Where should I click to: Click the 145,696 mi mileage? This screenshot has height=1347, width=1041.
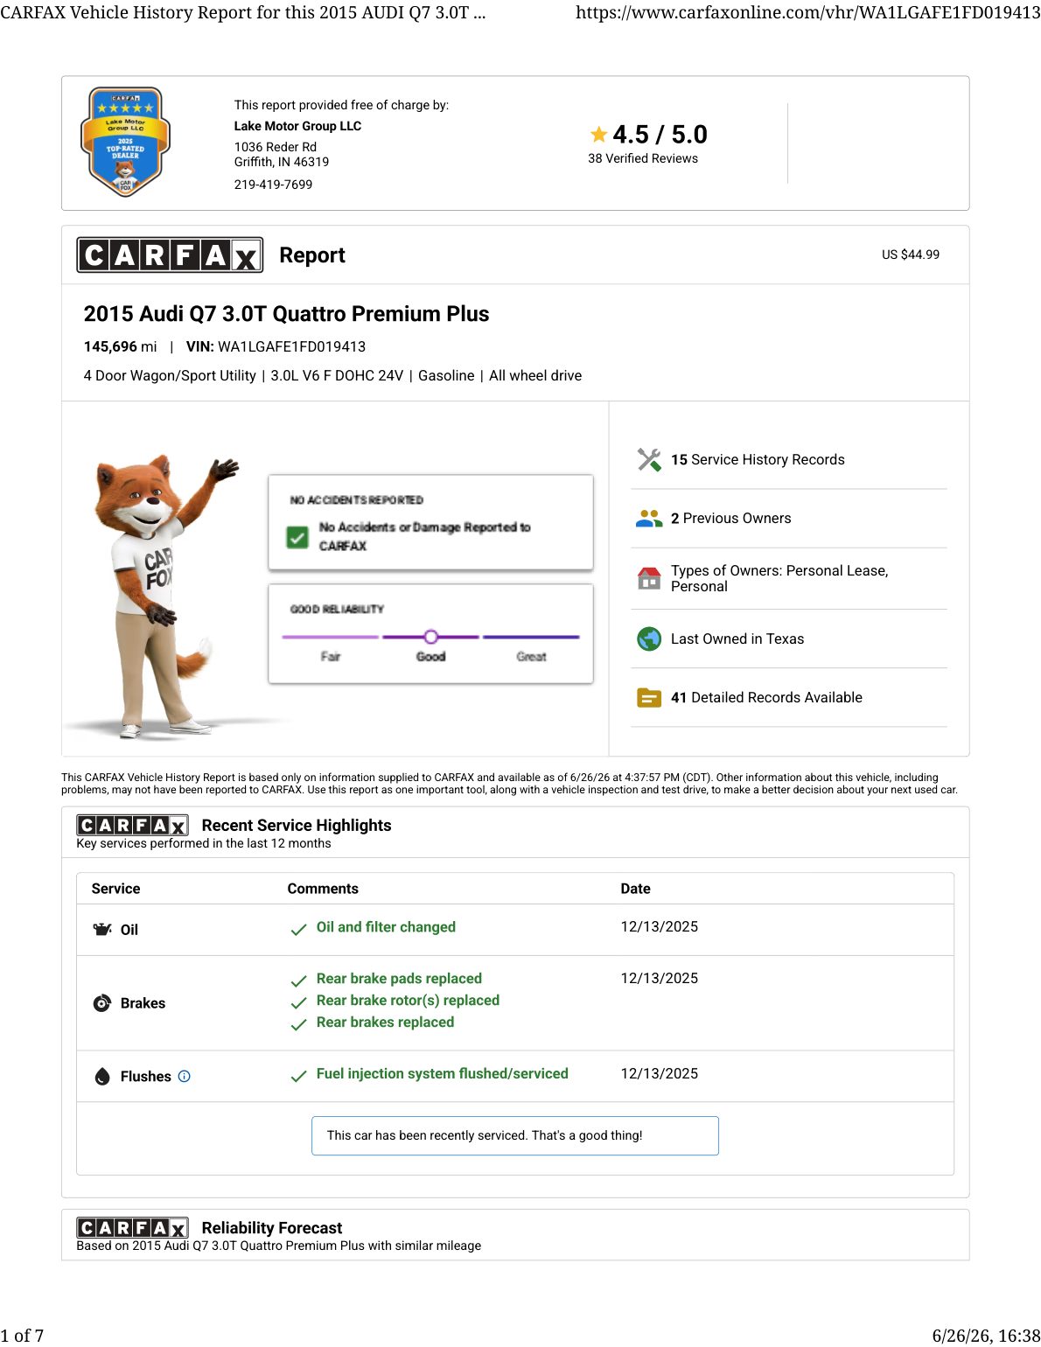tap(120, 347)
